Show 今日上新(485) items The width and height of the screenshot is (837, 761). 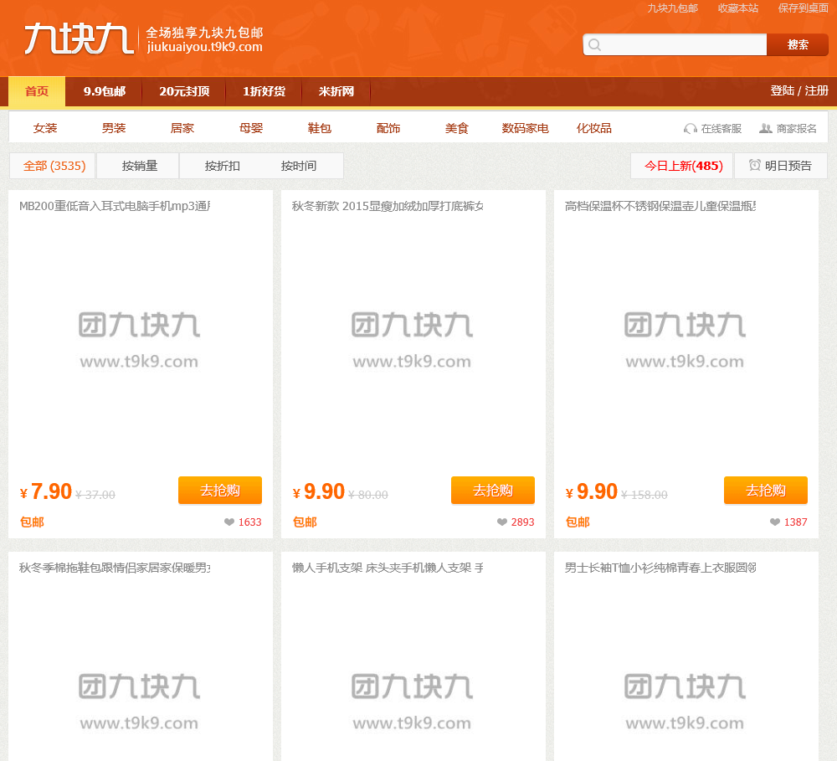(x=683, y=166)
